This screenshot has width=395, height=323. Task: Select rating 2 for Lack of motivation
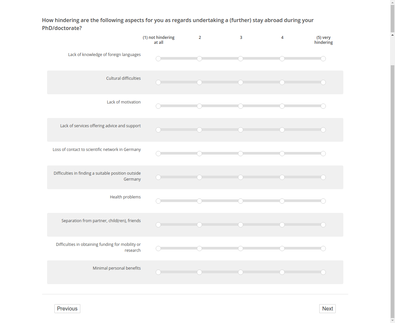click(x=199, y=106)
